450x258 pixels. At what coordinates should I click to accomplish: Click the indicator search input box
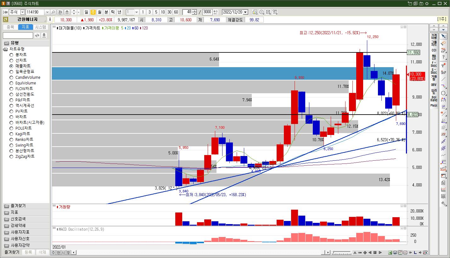point(18,35)
